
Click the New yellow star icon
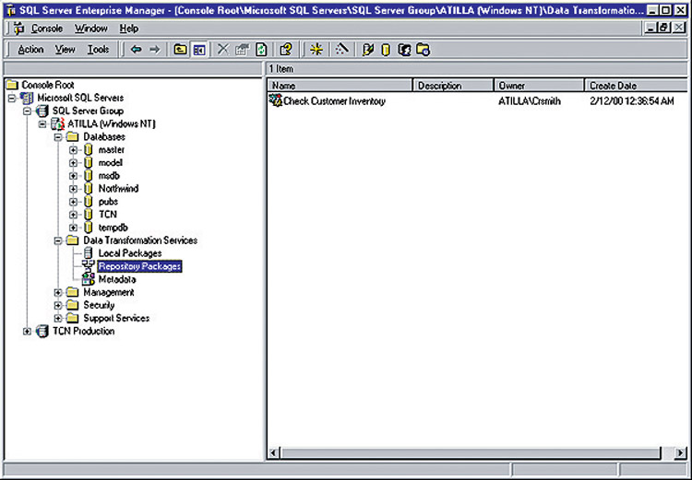(x=316, y=50)
